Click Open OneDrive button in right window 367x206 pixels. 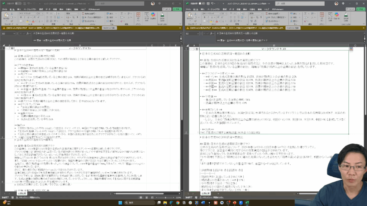click(x=293, y=28)
